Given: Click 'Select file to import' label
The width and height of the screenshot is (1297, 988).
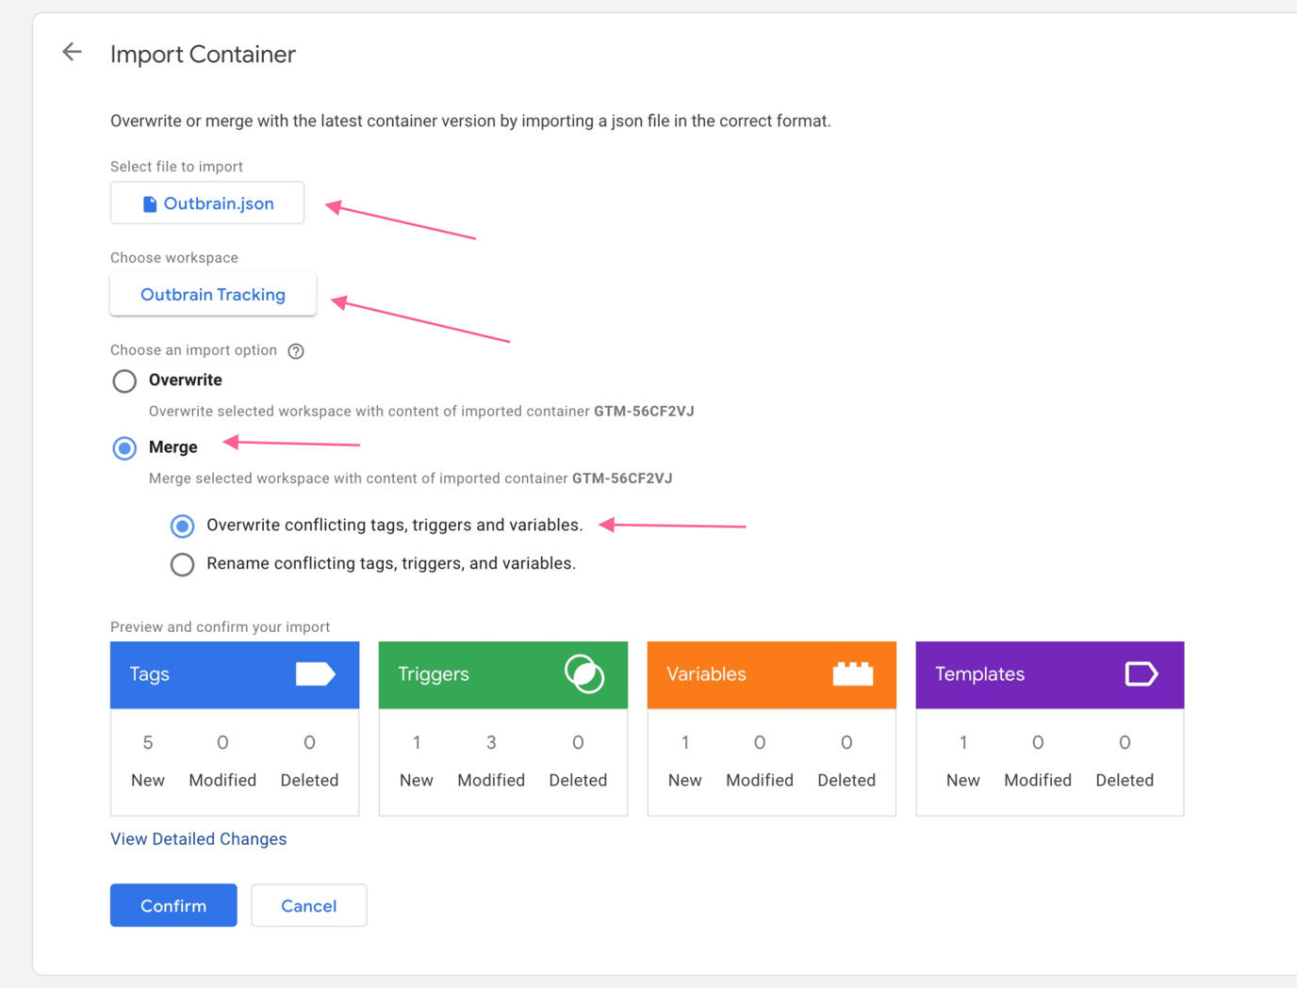Looking at the screenshot, I should click(176, 167).
